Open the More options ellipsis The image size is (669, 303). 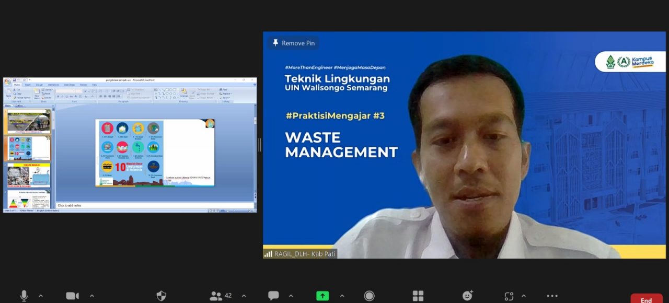click(552, 296)
